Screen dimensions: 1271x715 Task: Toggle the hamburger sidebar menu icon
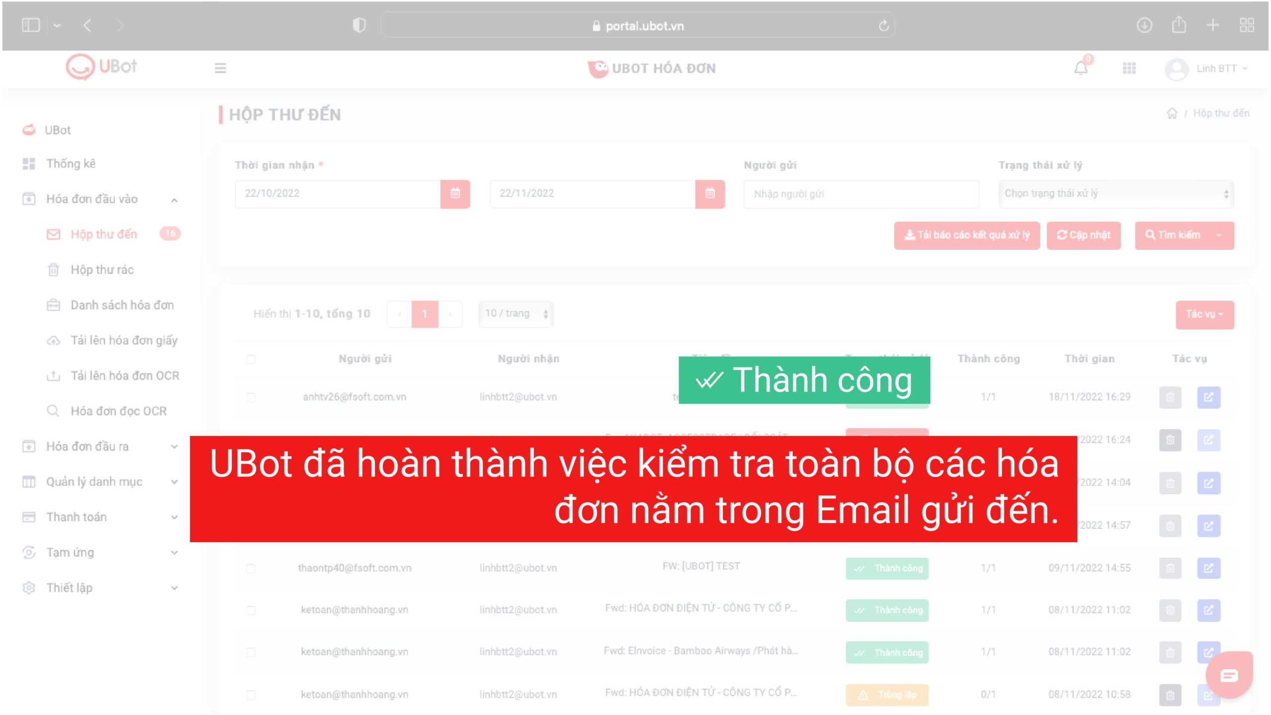coord(220,68)
